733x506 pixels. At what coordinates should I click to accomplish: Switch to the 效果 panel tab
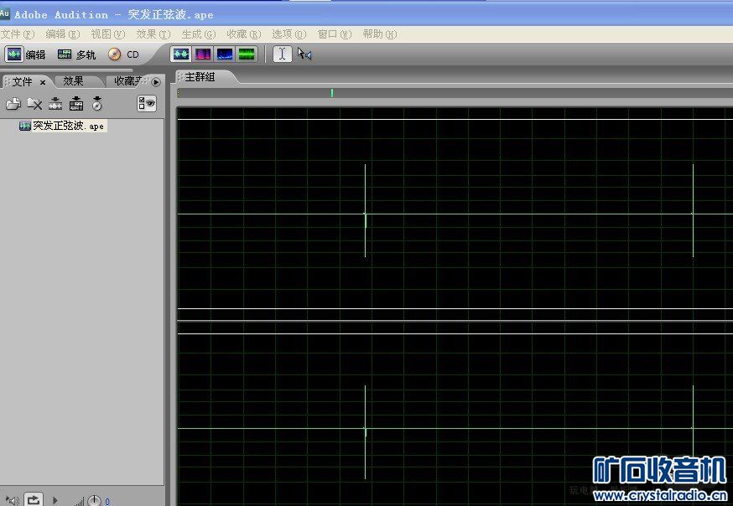[x=74, y=81]
